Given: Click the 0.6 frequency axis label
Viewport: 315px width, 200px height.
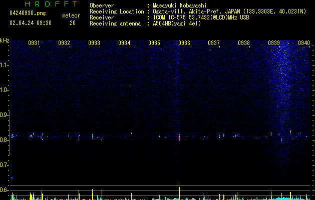Looking at the screenshot, I should [4, 190].
